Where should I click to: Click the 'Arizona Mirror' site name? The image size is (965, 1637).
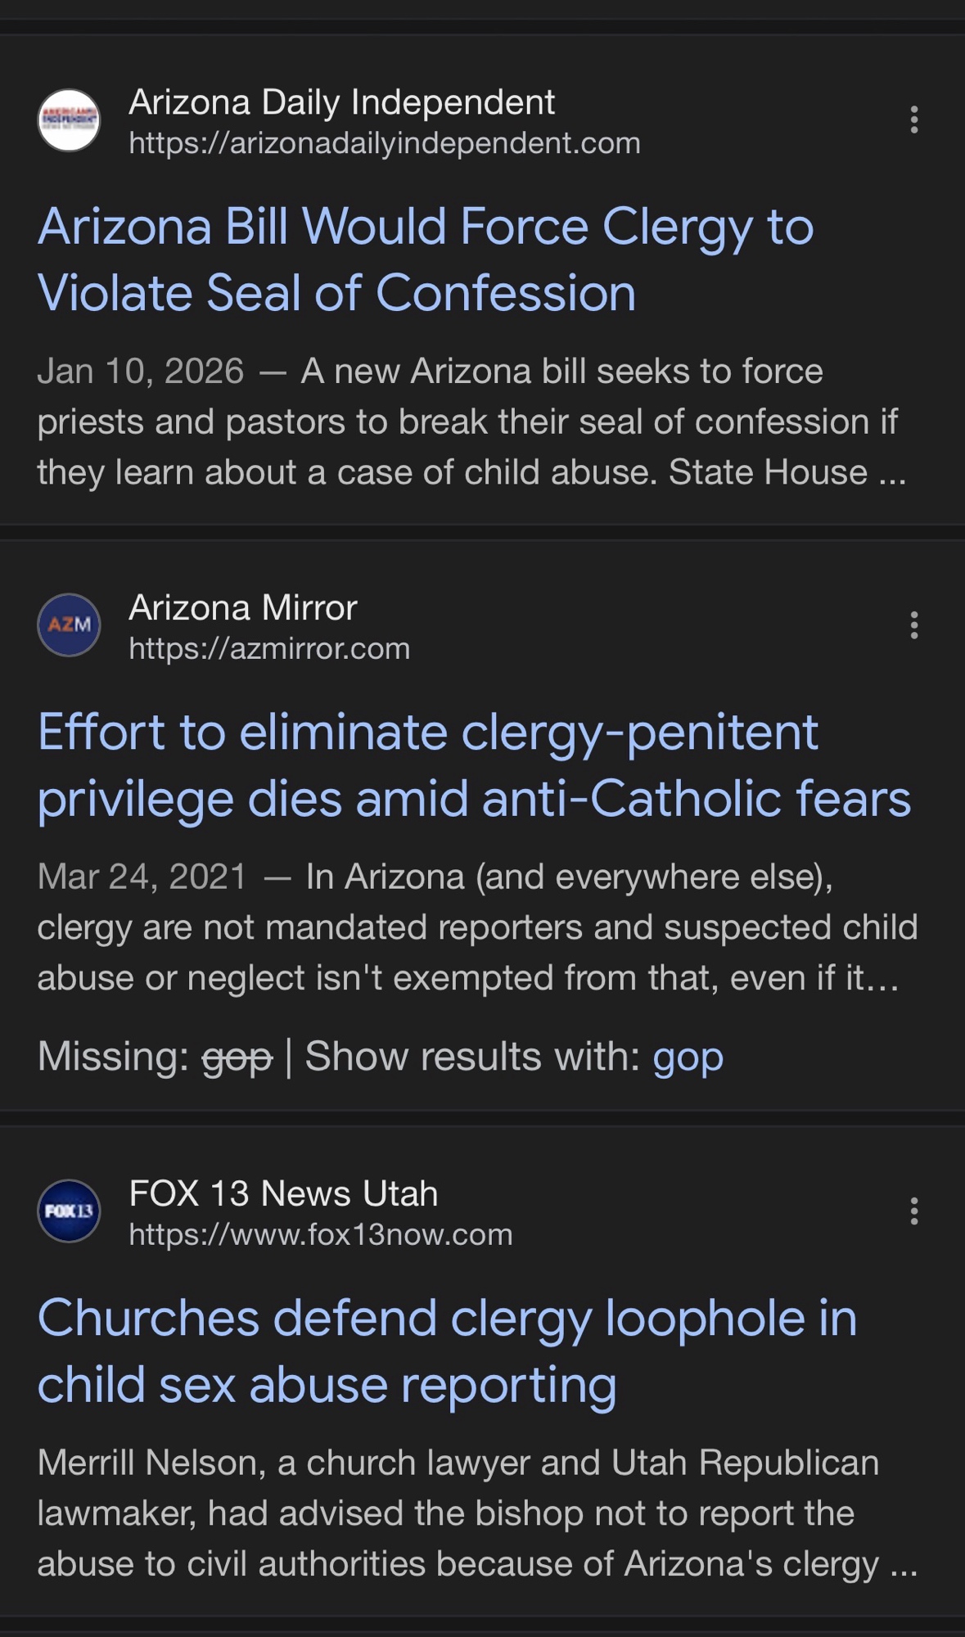tap(243, 608)
